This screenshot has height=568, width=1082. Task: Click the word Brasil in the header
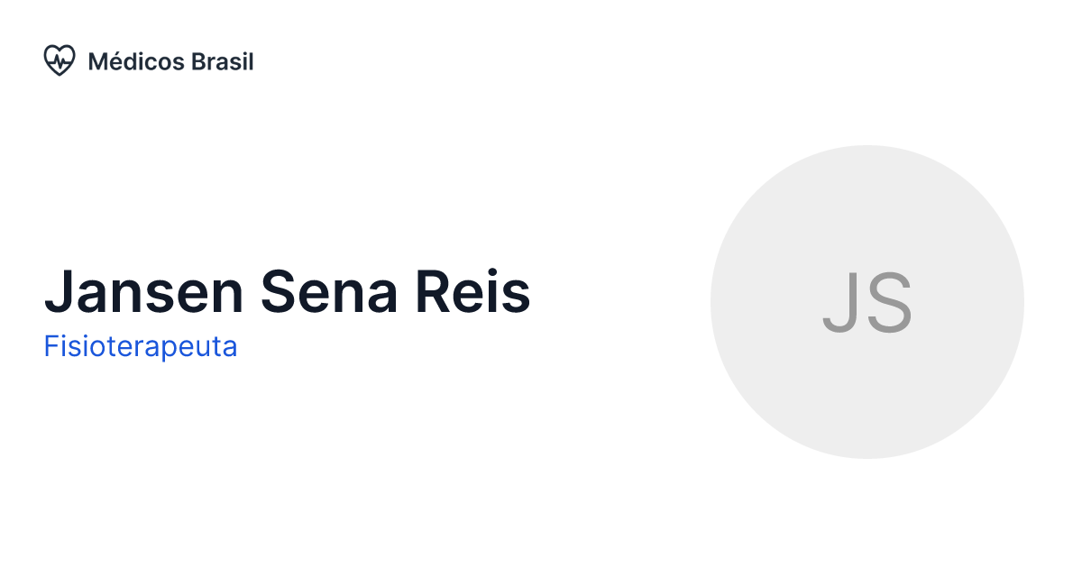pos(222,61)
